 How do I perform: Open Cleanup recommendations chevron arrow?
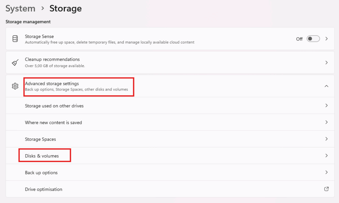point(326,62)
